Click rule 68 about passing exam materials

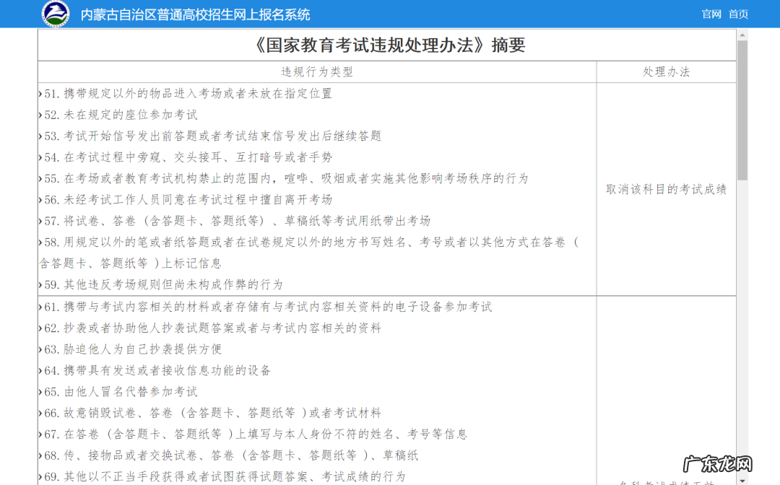point(233,455)
